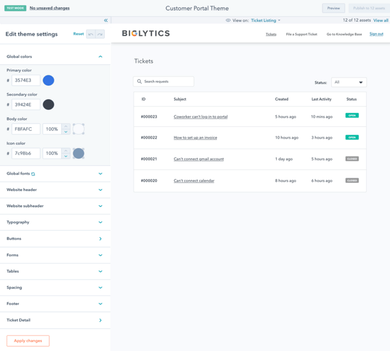Click the search magnifier icon
The image size is (390, 351).
139,81
